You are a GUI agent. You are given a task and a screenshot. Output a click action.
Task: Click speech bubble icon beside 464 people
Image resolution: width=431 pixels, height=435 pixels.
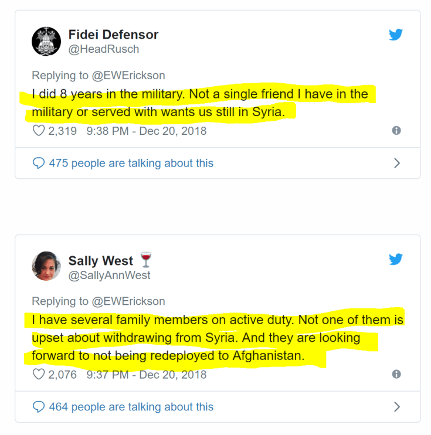pyautogui.click(x=39, y=407)
